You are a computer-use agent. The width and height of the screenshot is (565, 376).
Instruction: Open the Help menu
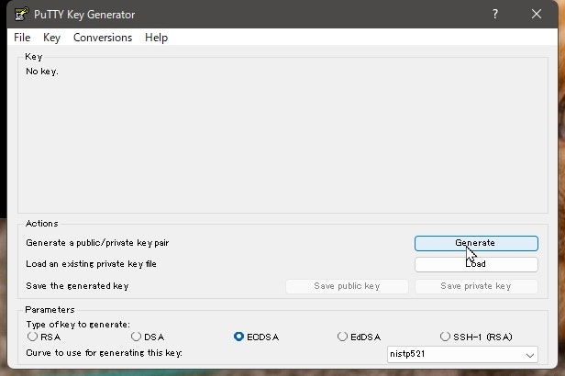pos(156,38)
